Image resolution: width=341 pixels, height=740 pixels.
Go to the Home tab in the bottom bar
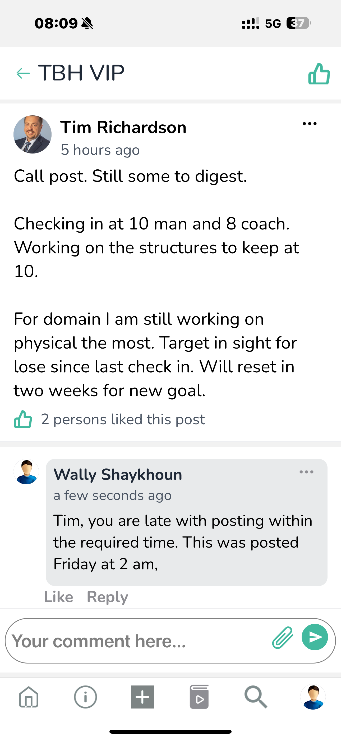click(29, 697)
